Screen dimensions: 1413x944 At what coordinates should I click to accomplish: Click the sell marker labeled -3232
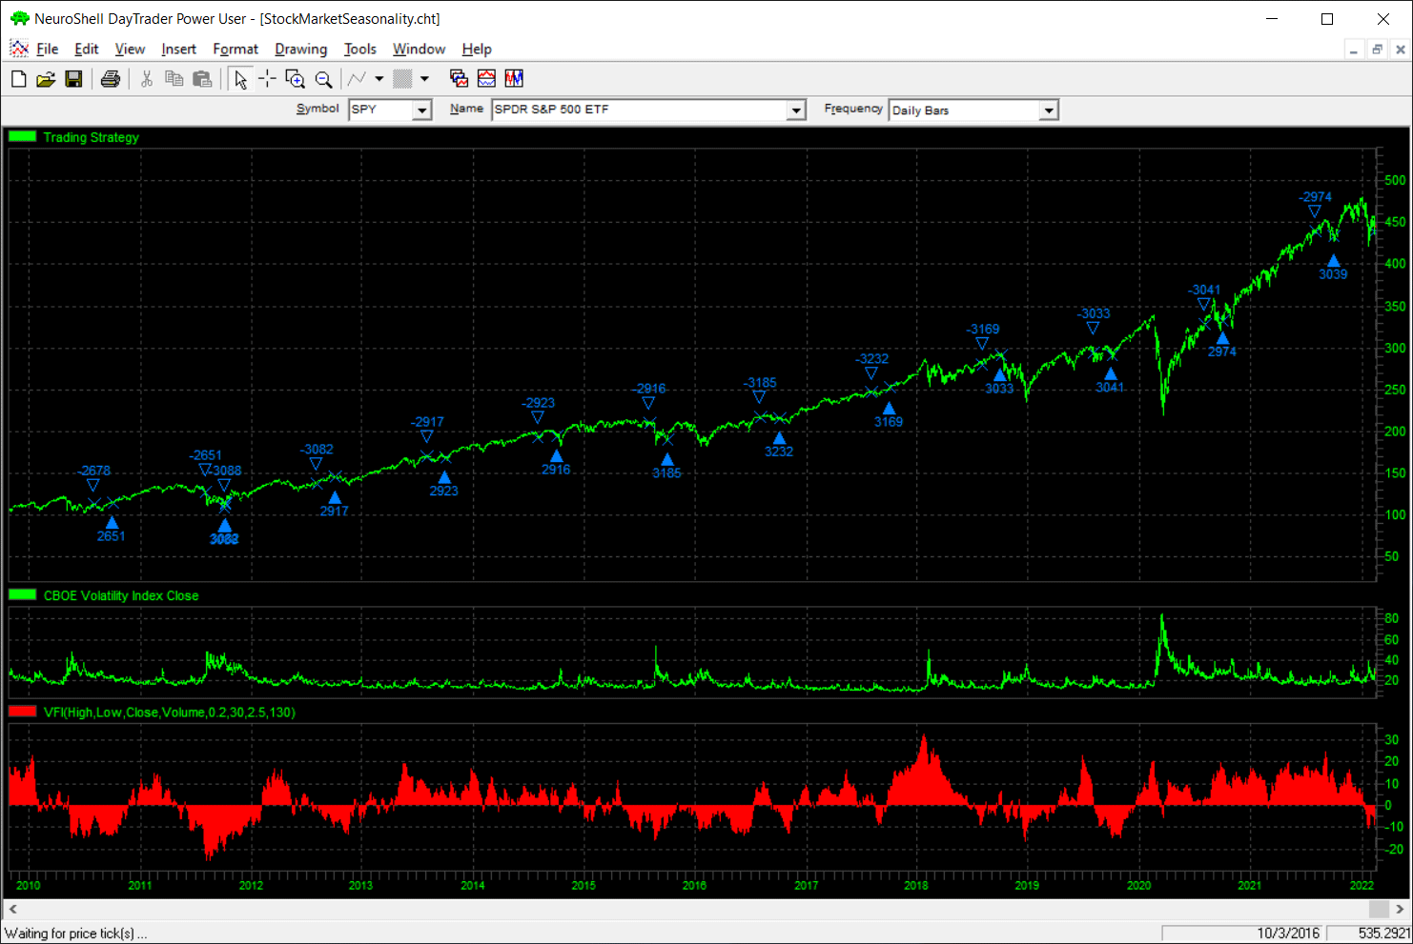(x=871, y=373)
